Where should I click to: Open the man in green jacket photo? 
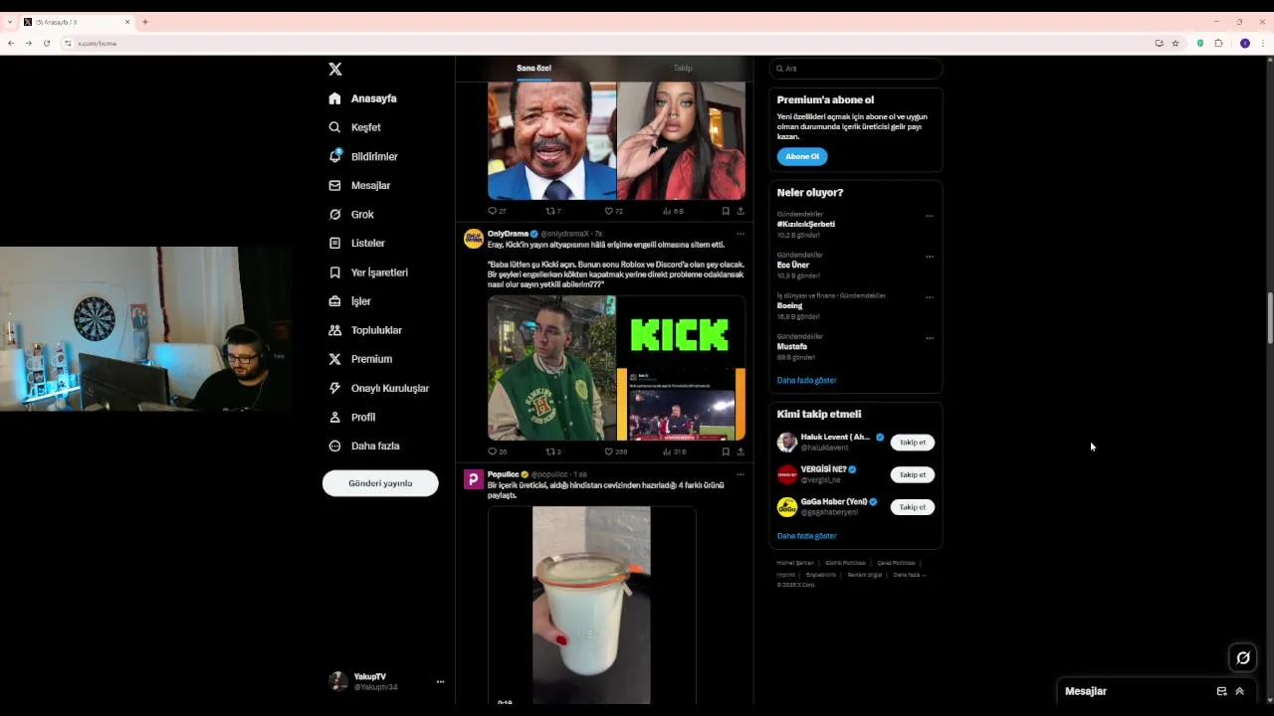click(x=551, y=368)
